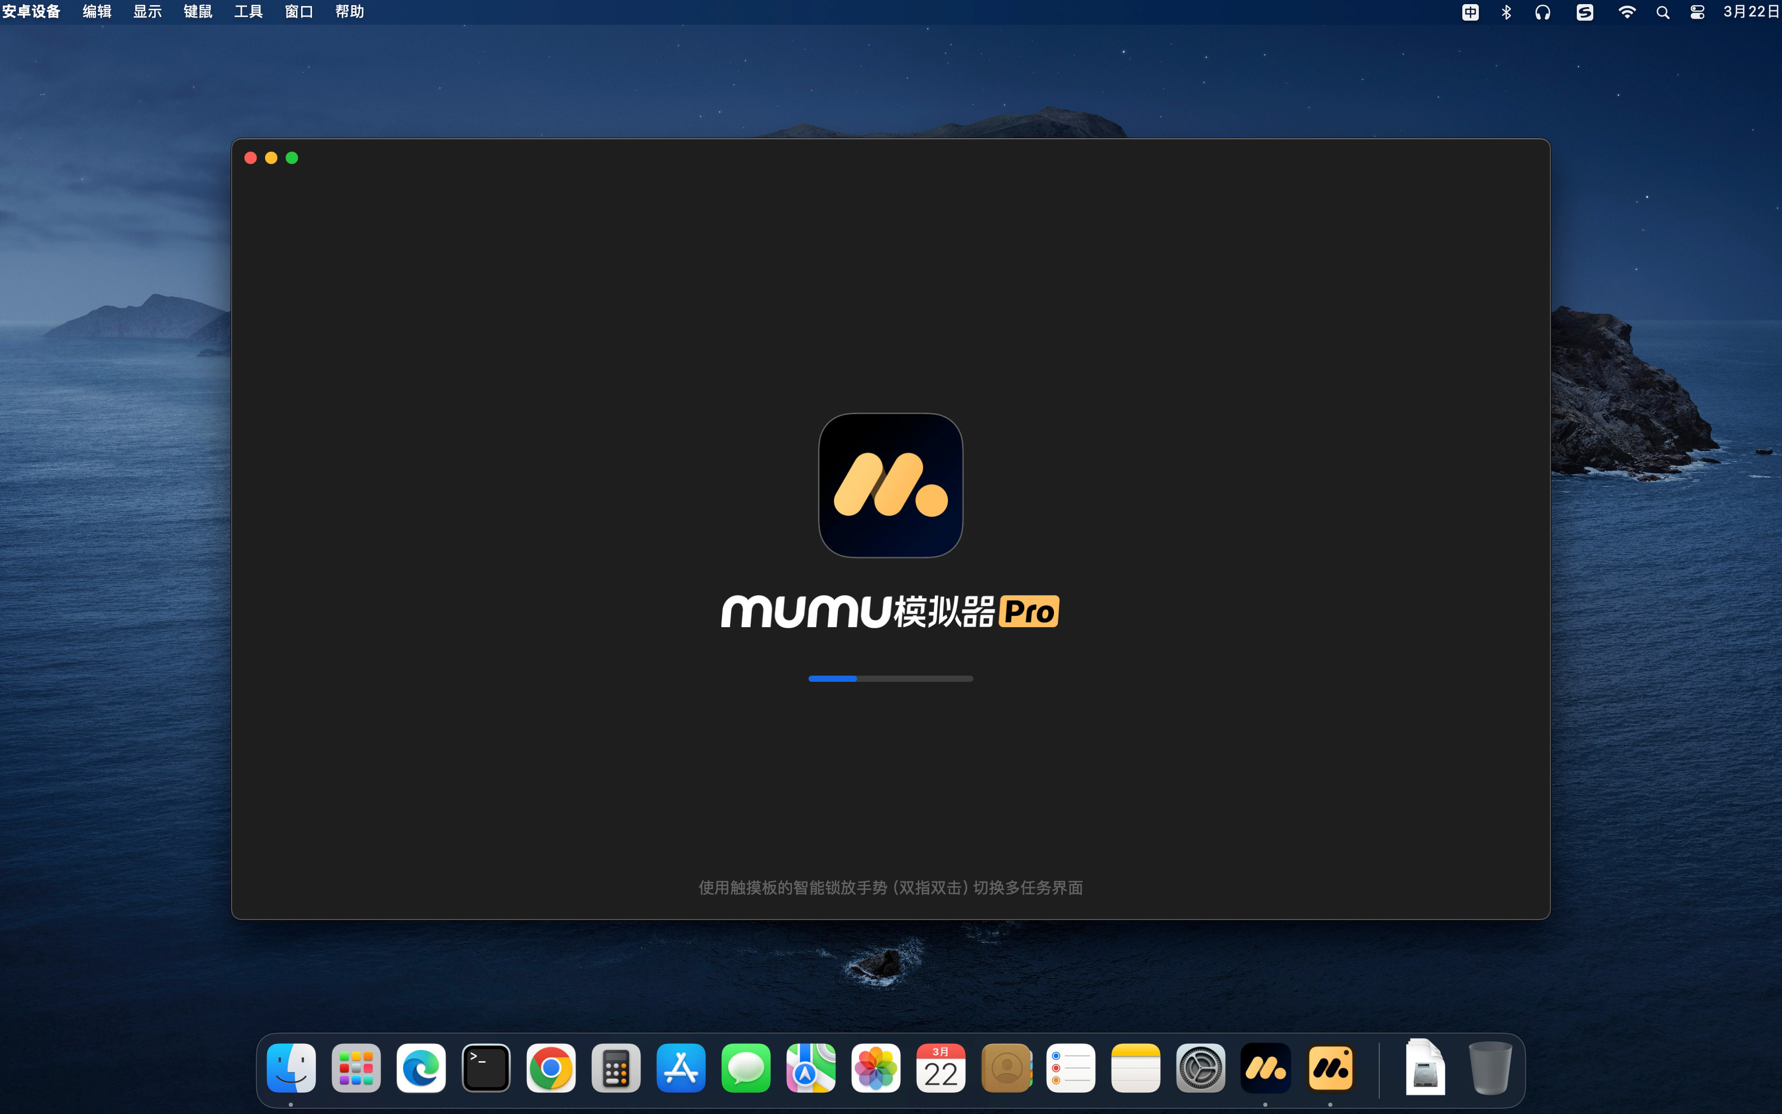Image resolution: width=1782 pixels, height=1114 pixels.
Task: Open the 编辑 menu
Action: 96,12
